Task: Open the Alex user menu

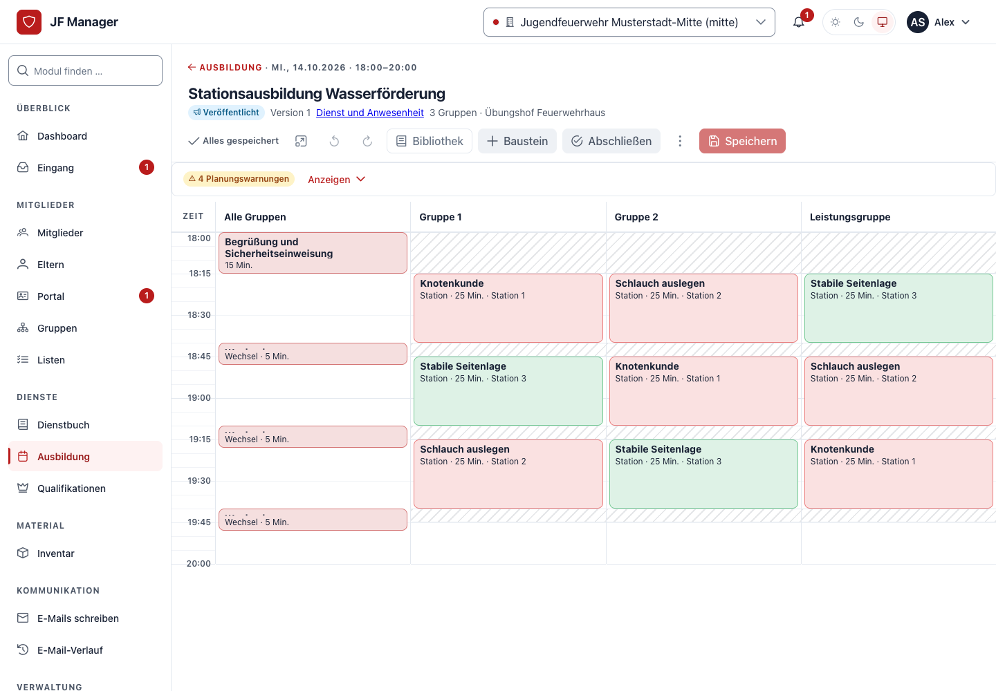Action: [939, 22]
